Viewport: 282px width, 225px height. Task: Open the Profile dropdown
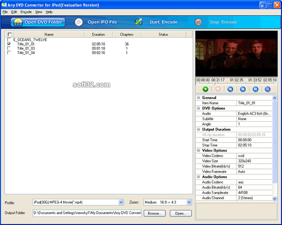[x=121, y=202]
